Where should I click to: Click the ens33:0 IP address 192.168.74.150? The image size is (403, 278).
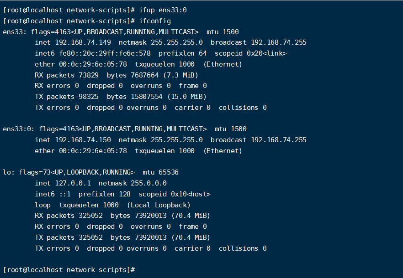[x=83, y=140]
